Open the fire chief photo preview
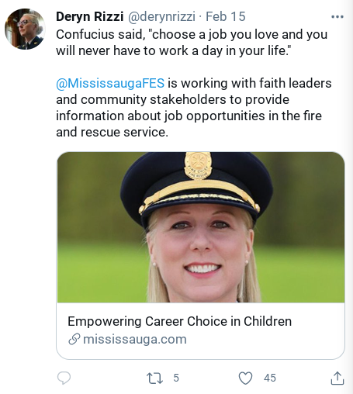The image size is (353, 394). (x=201, y=227)
